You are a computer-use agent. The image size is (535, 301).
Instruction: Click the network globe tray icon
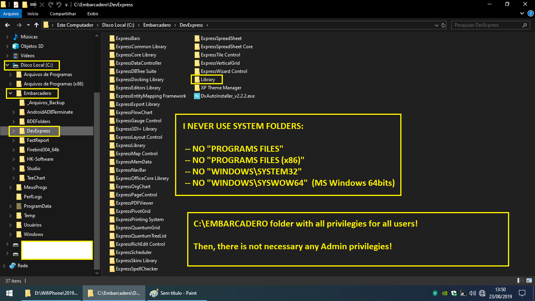click(x=482, y=293)
